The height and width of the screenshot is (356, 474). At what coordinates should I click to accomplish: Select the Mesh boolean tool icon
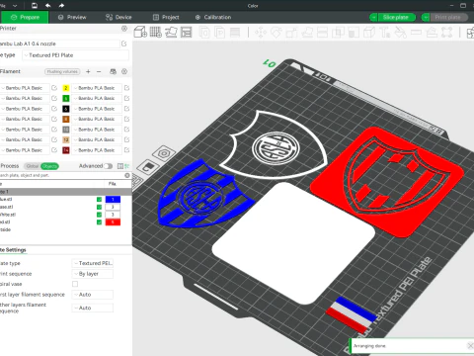pos(338,33)
